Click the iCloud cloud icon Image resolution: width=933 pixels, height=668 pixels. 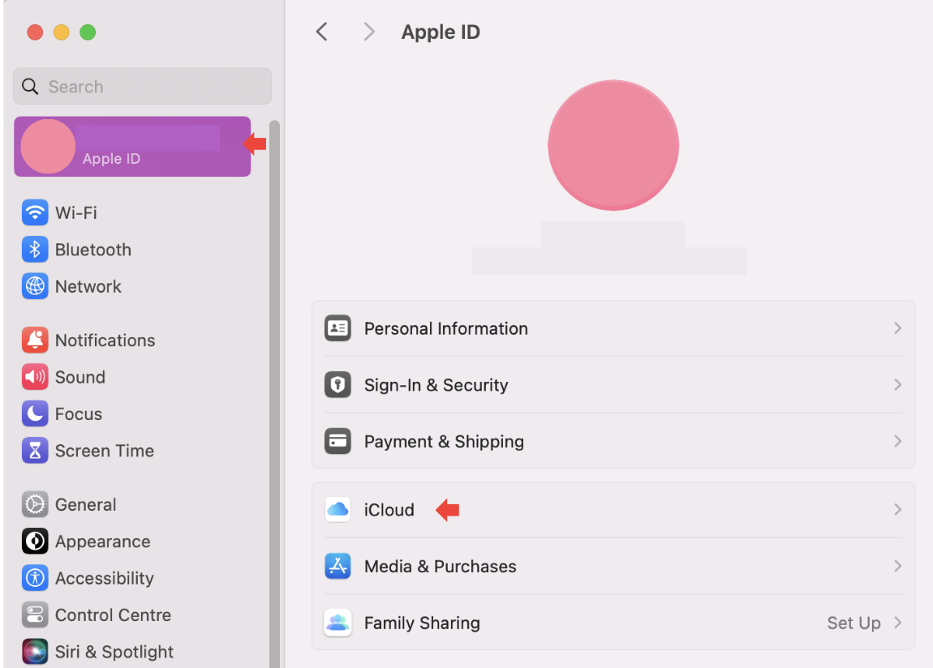click(338, 509)
